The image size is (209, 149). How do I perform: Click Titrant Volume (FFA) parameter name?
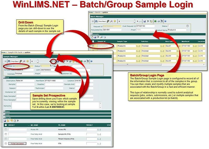pyautogui.click(x=66, y=139)
